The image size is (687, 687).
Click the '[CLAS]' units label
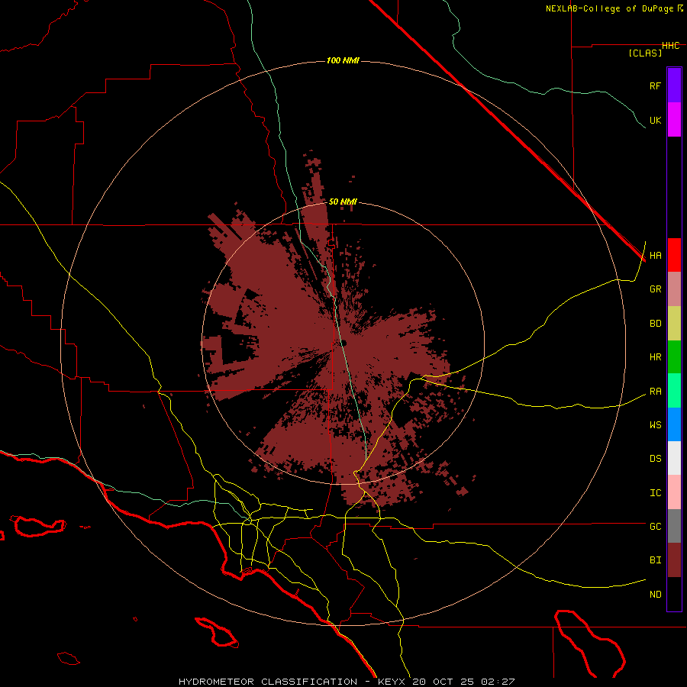pyautogui.click(x=645, y=53)
